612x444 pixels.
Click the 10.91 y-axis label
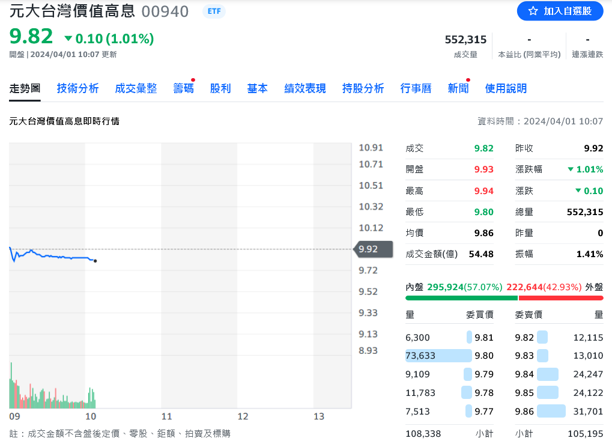click(371, 148)
